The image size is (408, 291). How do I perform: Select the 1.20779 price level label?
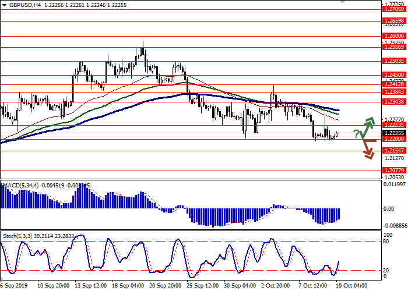coord(394,171)
